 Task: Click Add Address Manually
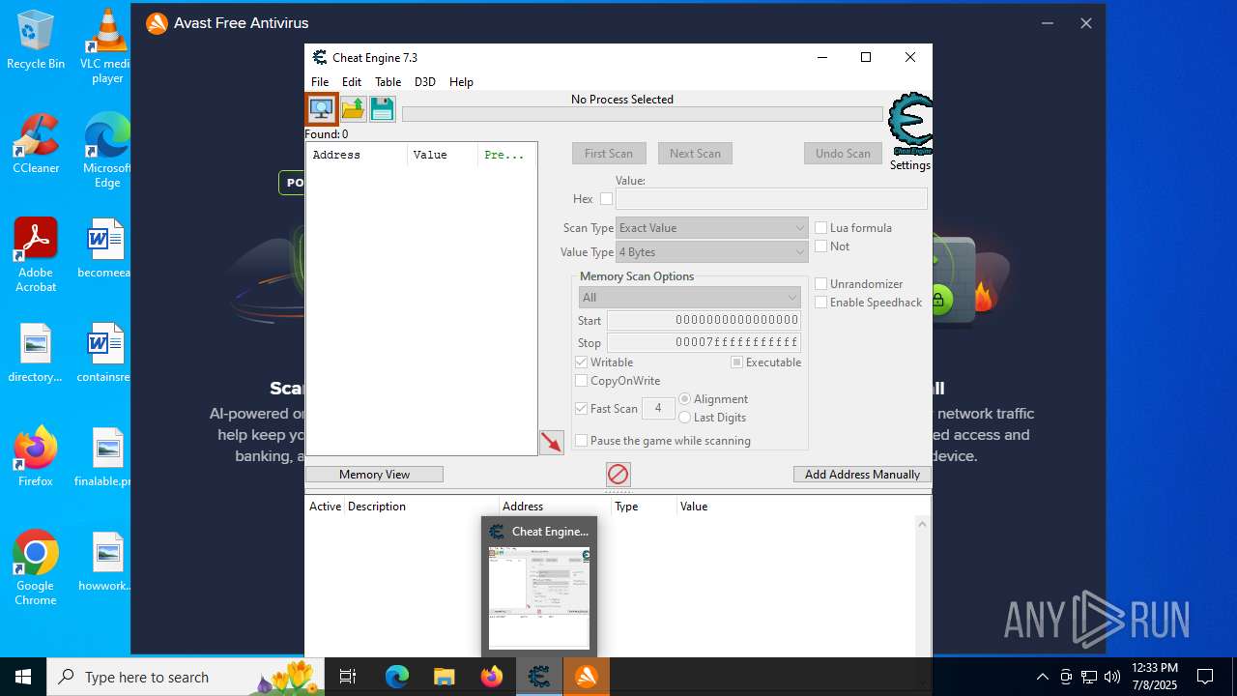pos(862,475)
